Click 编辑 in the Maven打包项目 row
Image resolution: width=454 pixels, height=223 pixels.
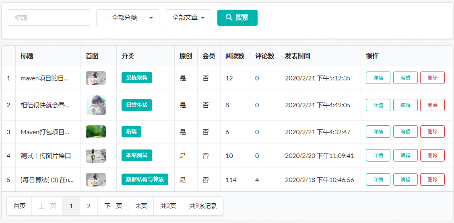tap(405, 132)
